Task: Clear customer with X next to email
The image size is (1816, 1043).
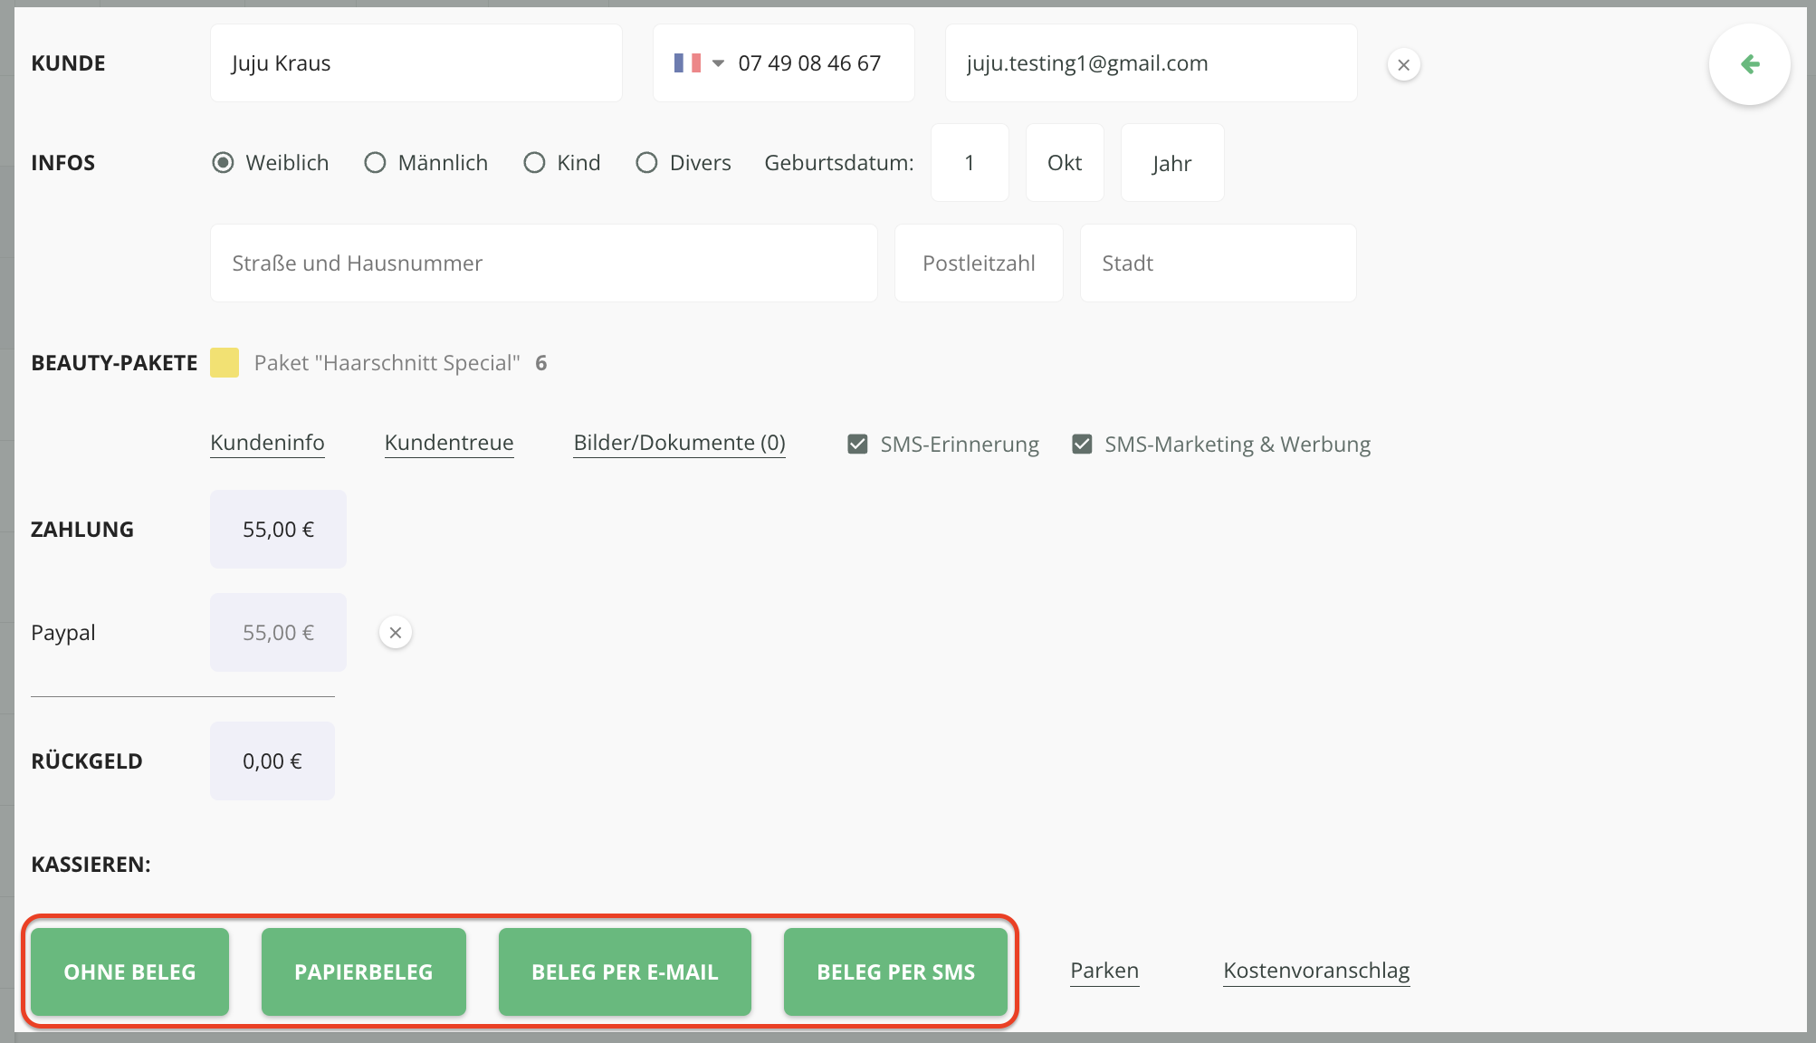Action: [x=1403, y=65]
